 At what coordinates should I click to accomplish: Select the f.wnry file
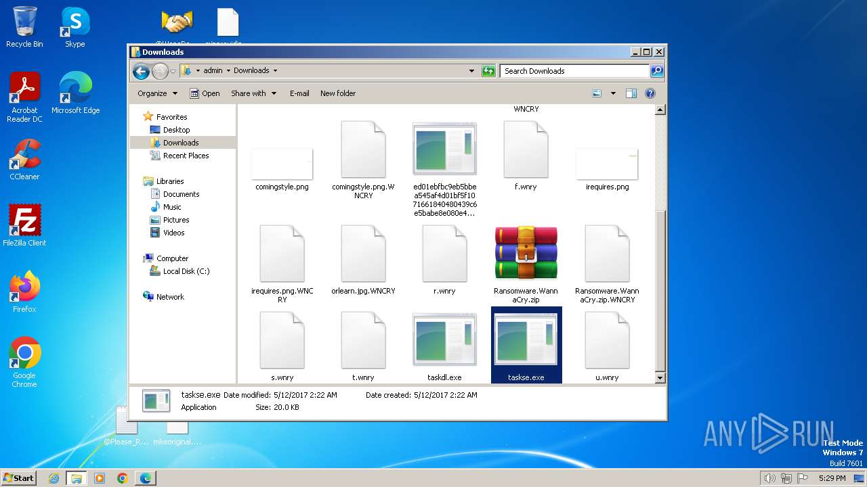click(x=526, y=156)
